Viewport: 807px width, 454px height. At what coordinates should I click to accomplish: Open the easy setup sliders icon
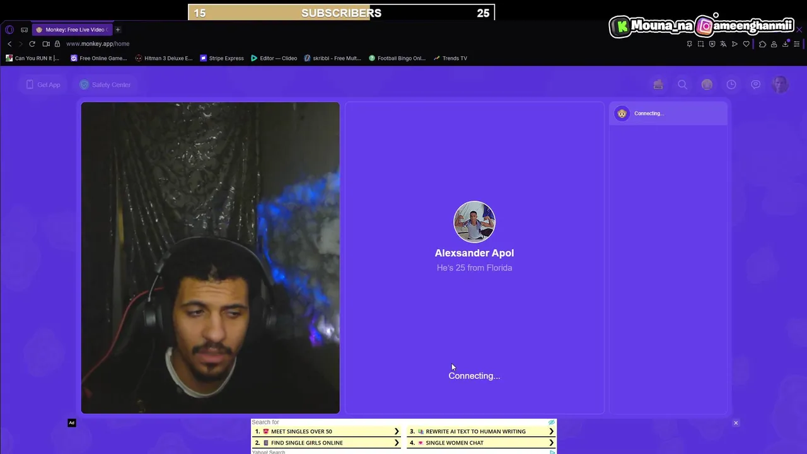pyautogui.click(x=797, y=44)
